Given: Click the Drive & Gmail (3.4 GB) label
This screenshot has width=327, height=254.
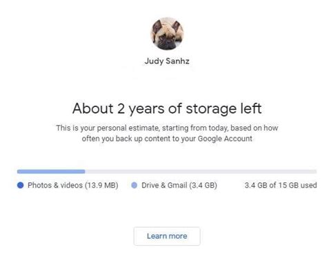Looking at the screenshot, I should (179, 185).
